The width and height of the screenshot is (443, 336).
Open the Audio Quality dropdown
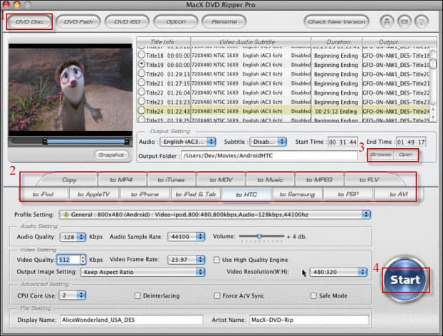coord(73,237)
